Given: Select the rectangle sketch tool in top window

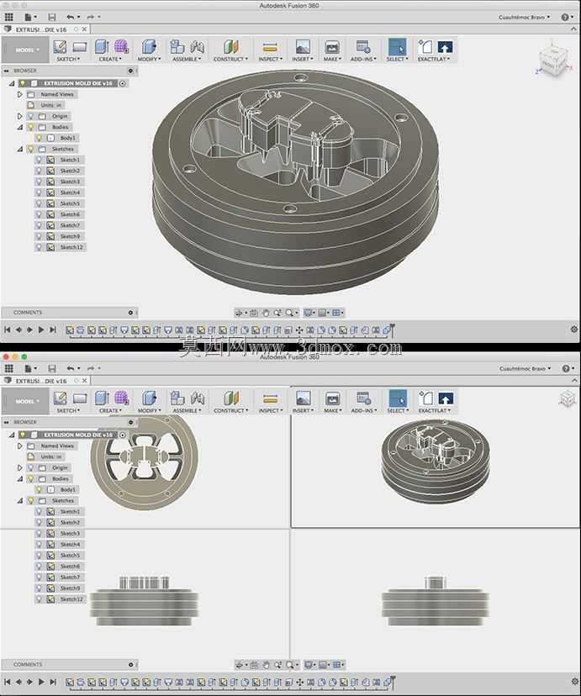Looking at the screenshot, I should (x=80, y=46).
